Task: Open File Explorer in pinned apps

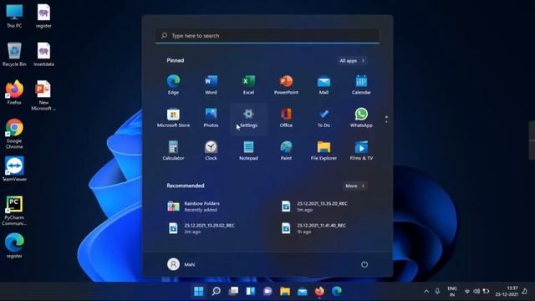Action: tap(324, 150)
